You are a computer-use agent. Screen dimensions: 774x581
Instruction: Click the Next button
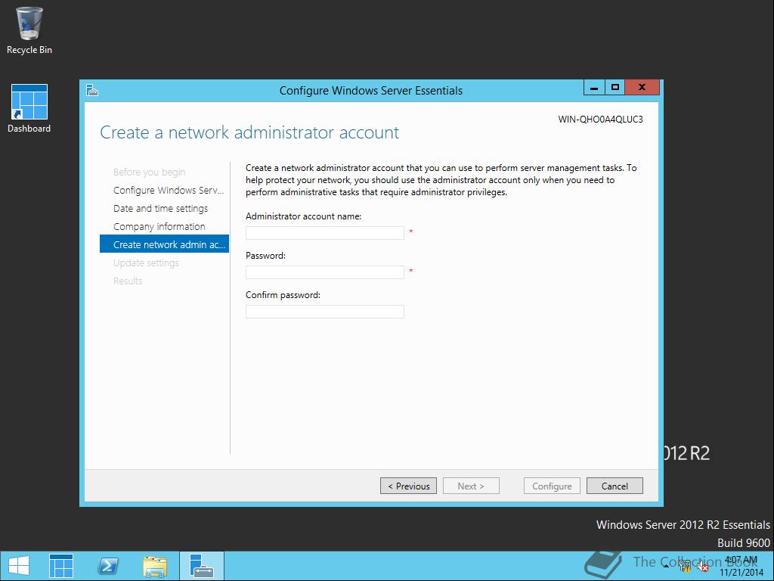[x=471, y=486]
